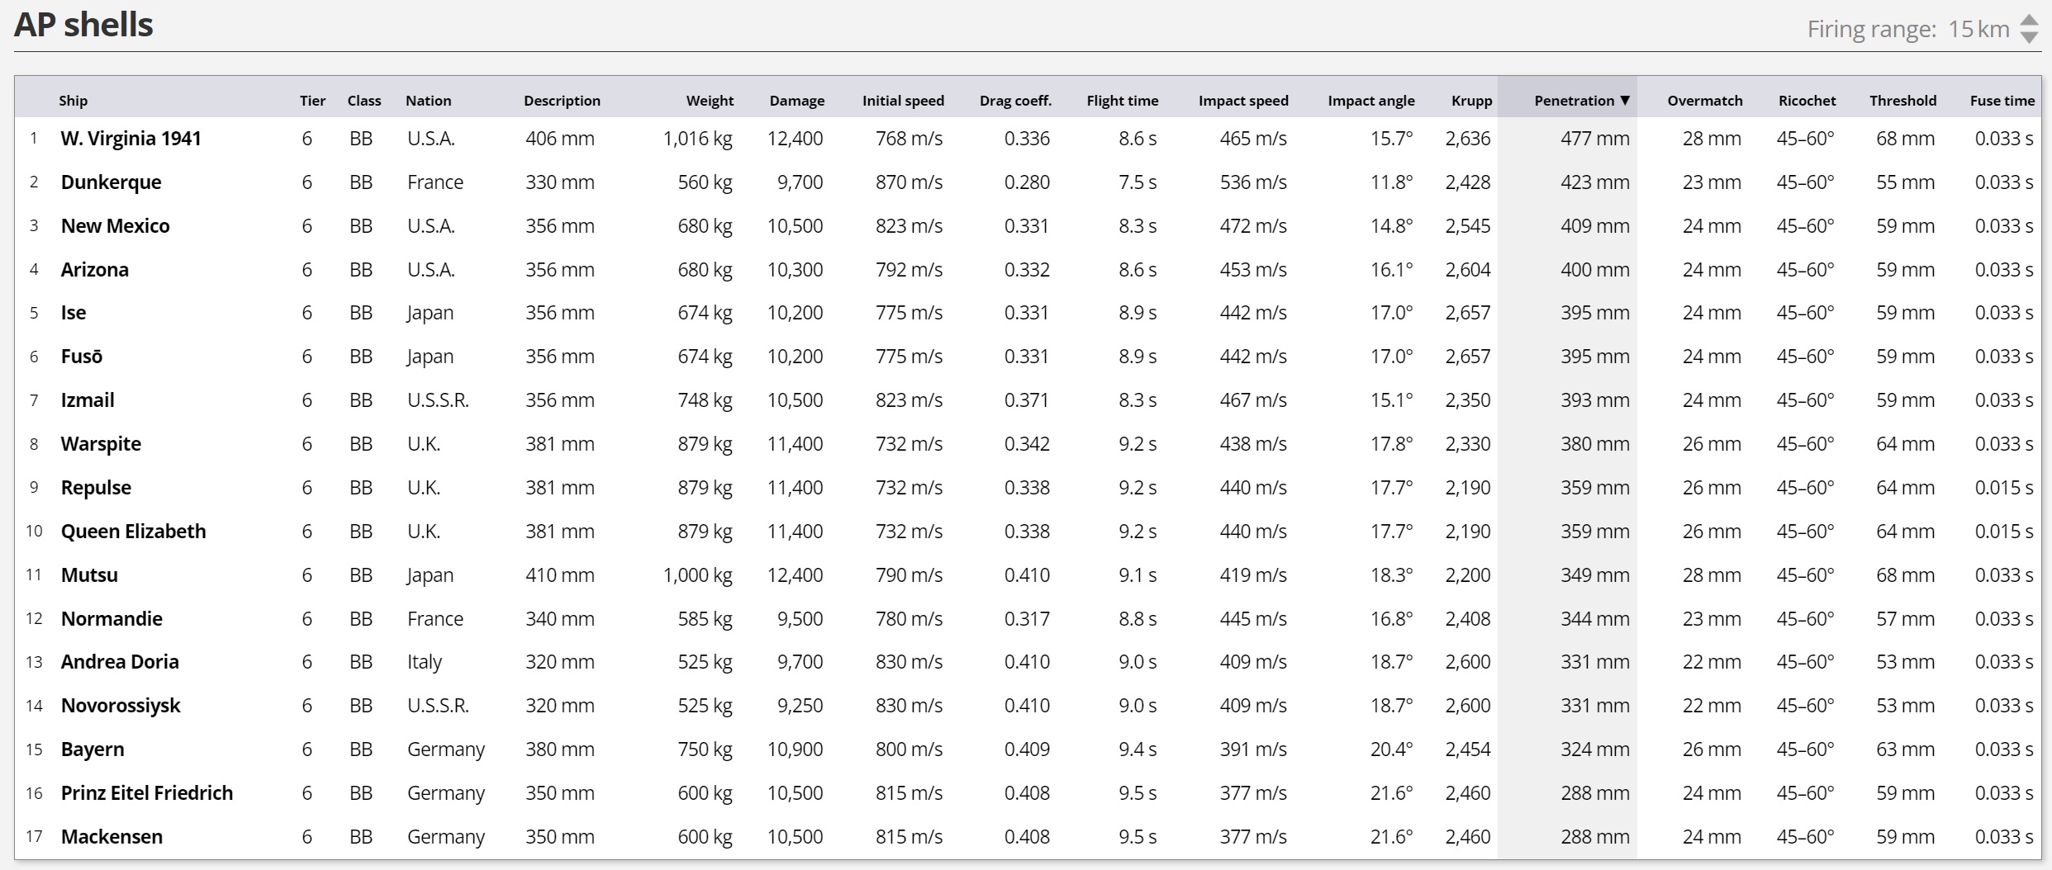
Task: Select the Bayern ship name
Action: pos(93,749)
